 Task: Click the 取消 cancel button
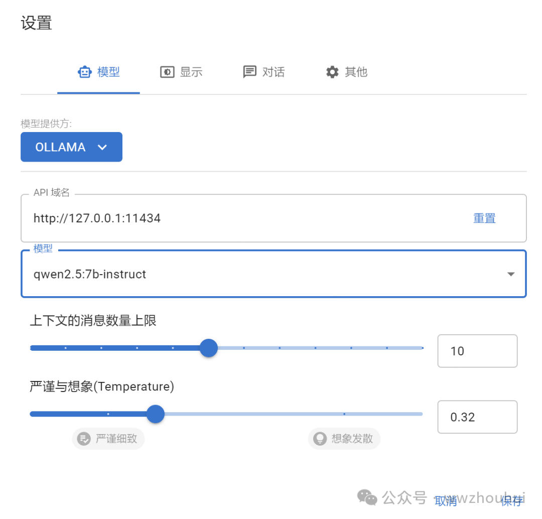click(x=446, y=500)
